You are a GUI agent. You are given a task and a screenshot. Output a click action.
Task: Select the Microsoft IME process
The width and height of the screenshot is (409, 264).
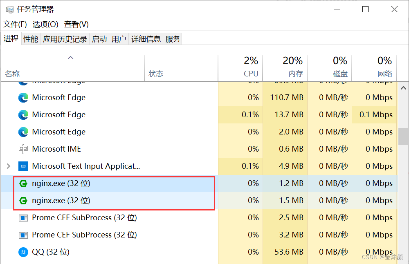[199, 149]
